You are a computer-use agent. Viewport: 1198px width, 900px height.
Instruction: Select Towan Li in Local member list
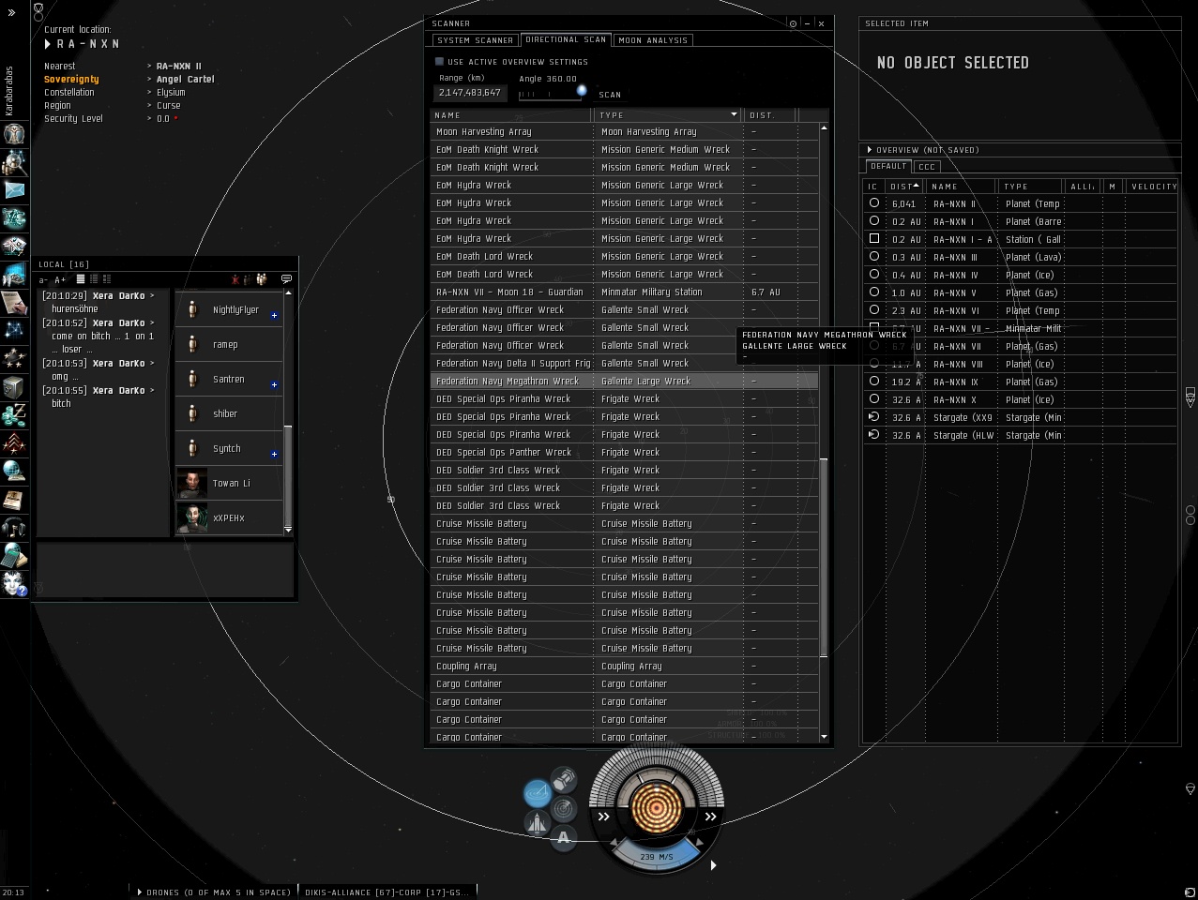tap(229, 483)
